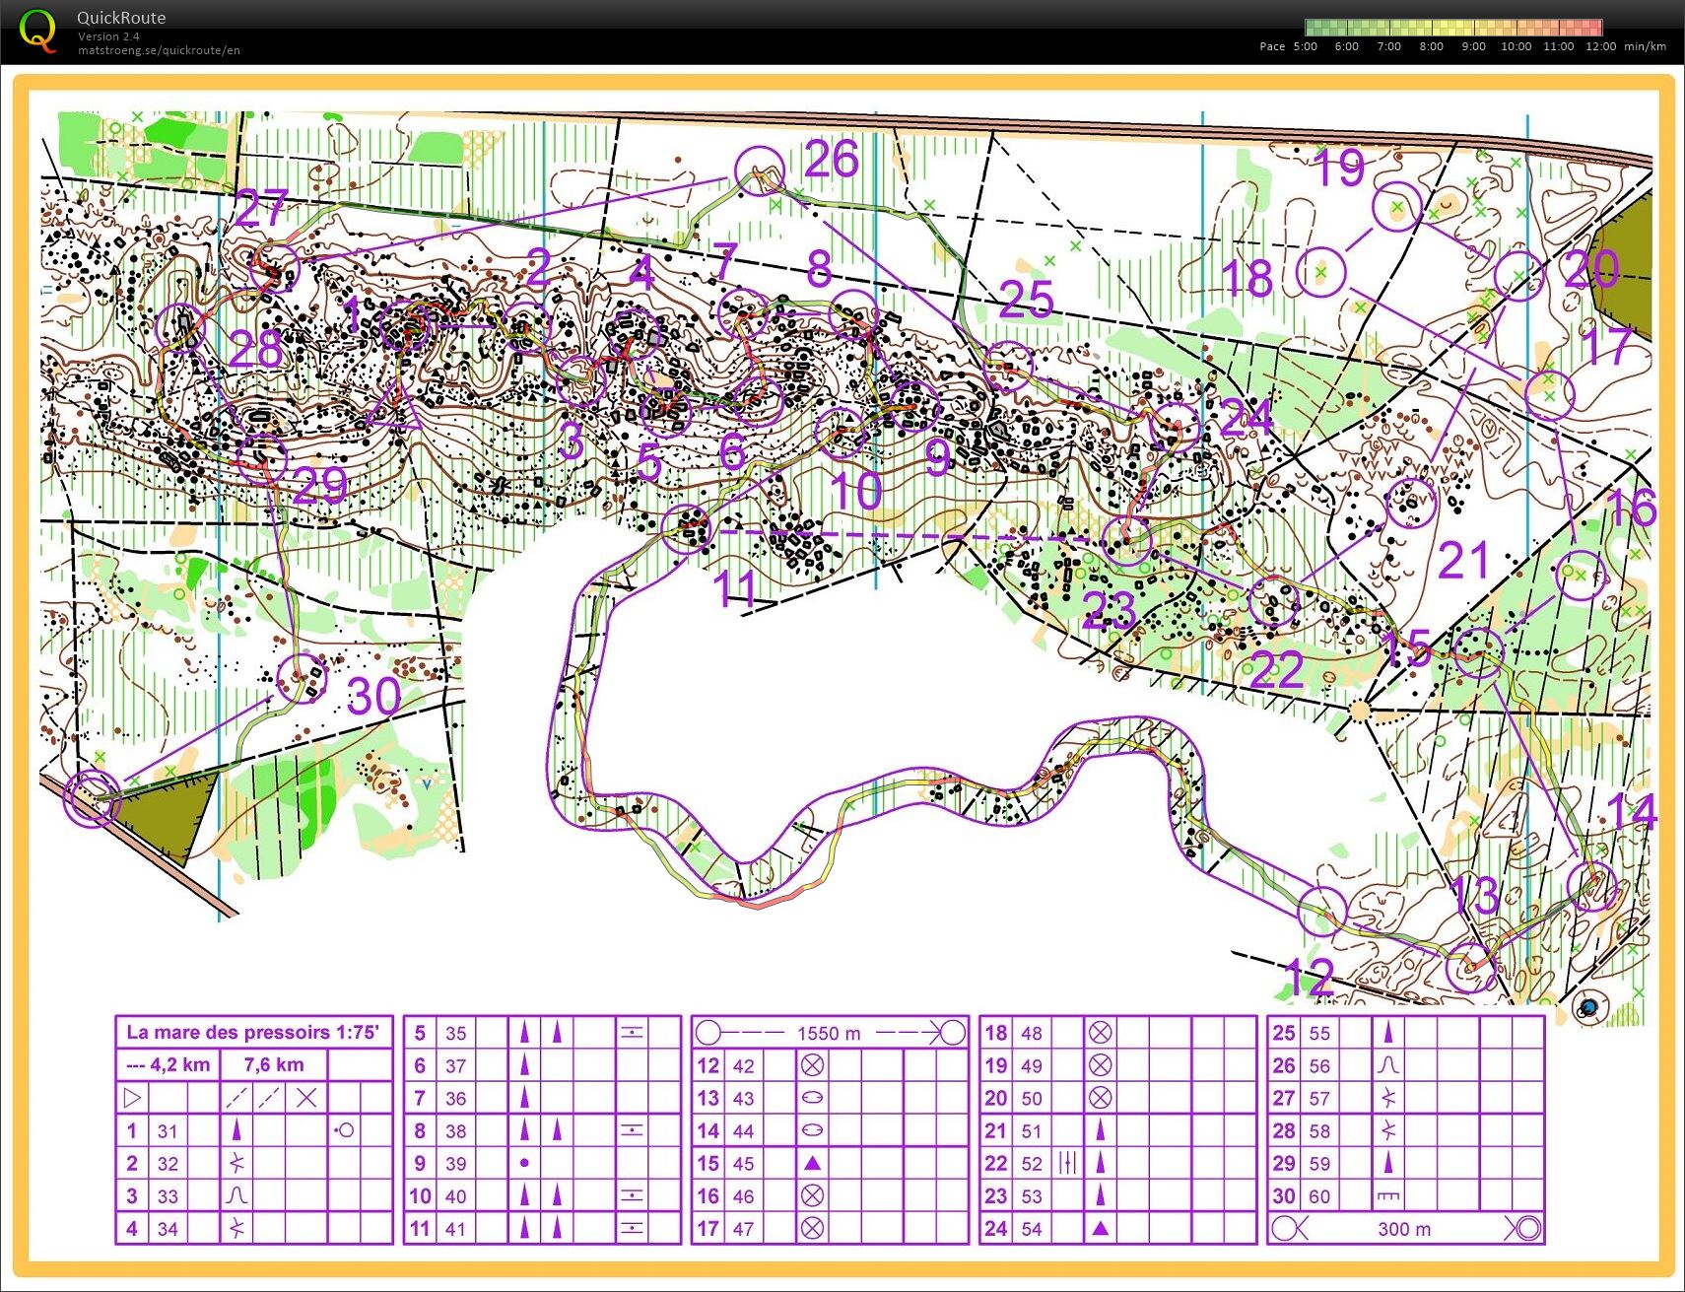
Task: Click the 1550 m marked route row
Action: click(830, 1033)
